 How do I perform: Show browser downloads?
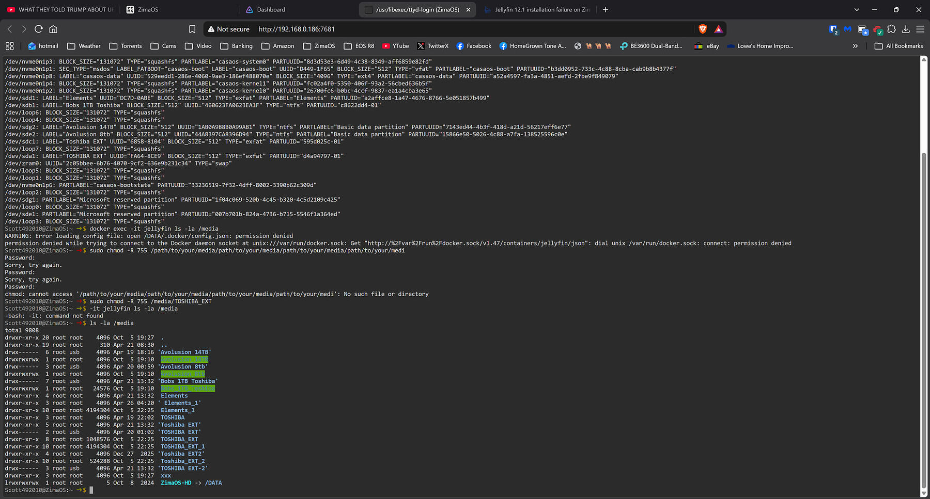tap(906, 29)
